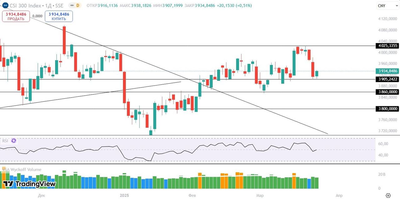Click the Фев label on time axis
Screen dimensions: 400x199
tap(192, 196)
